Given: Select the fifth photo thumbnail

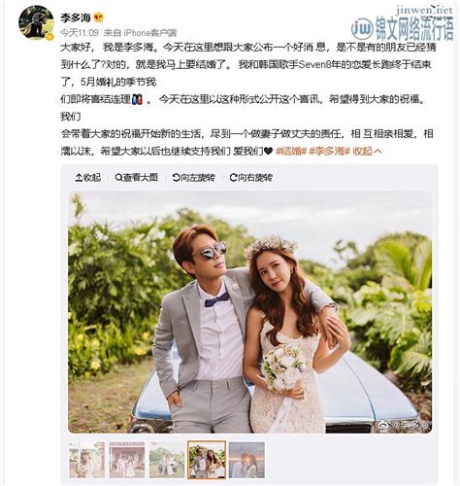Looking at the screenshot, I should click(x=246, y=460).
